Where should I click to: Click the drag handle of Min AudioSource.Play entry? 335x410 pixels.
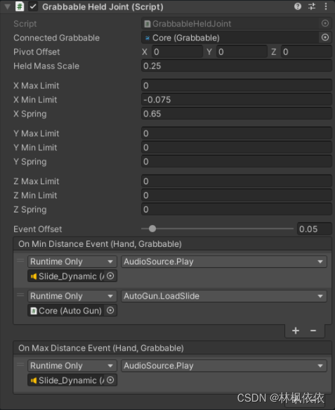(x=20, y=261)
